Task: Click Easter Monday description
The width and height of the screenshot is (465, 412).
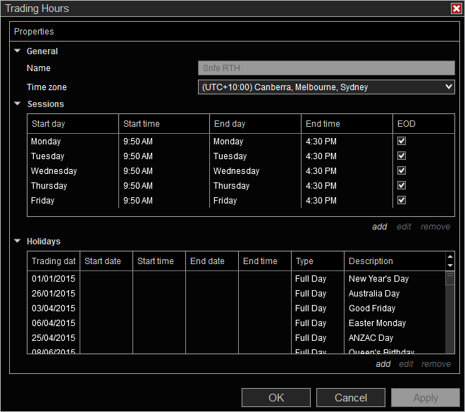Action: click(377, 323)
